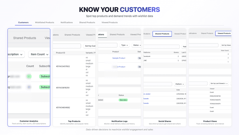Viewport: 239px width, 135px height.
Task: Select the Top Products card
Action: coord(74,77)
